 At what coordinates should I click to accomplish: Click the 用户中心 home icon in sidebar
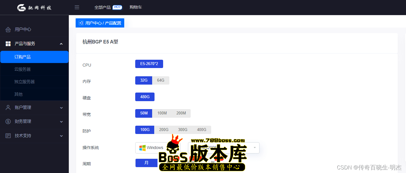pyautogui.click(x=8, y=30)
